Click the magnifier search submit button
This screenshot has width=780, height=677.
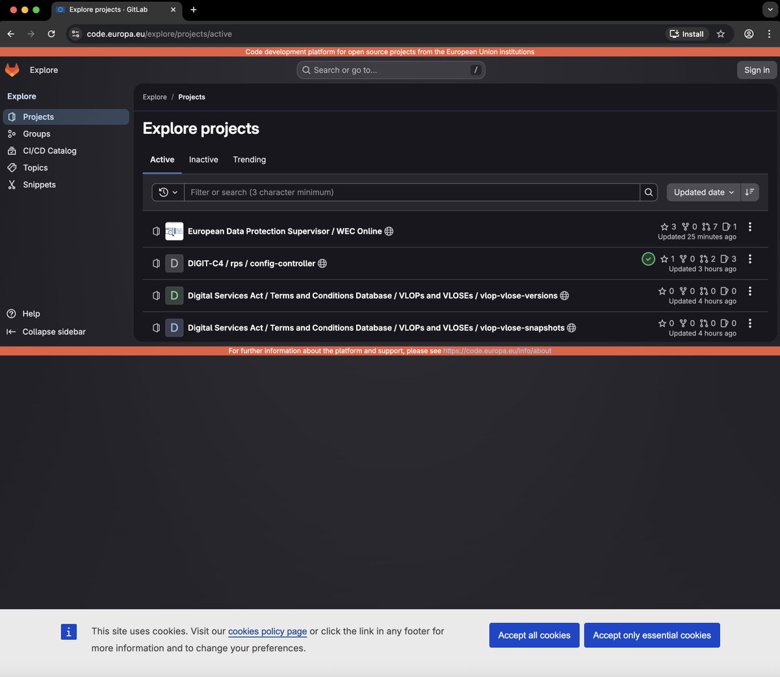pos(649,192)
